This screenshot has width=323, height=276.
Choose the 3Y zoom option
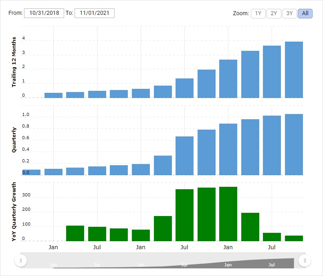pyautogui.click(x=289, y=13)
